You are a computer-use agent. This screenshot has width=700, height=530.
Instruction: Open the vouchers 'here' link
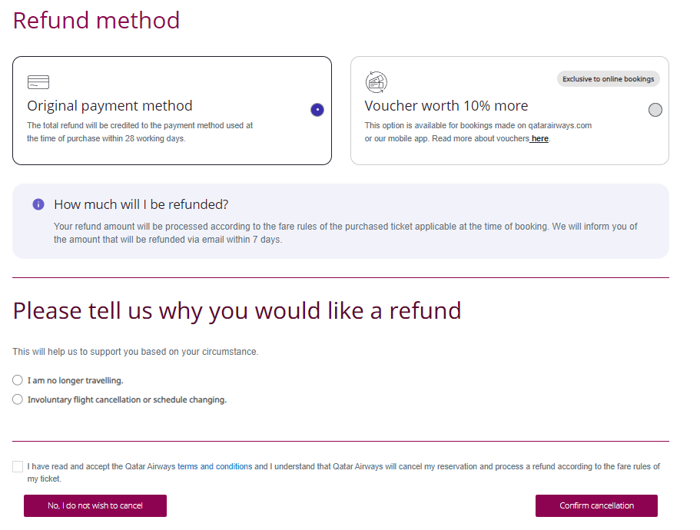coord(539,139)
